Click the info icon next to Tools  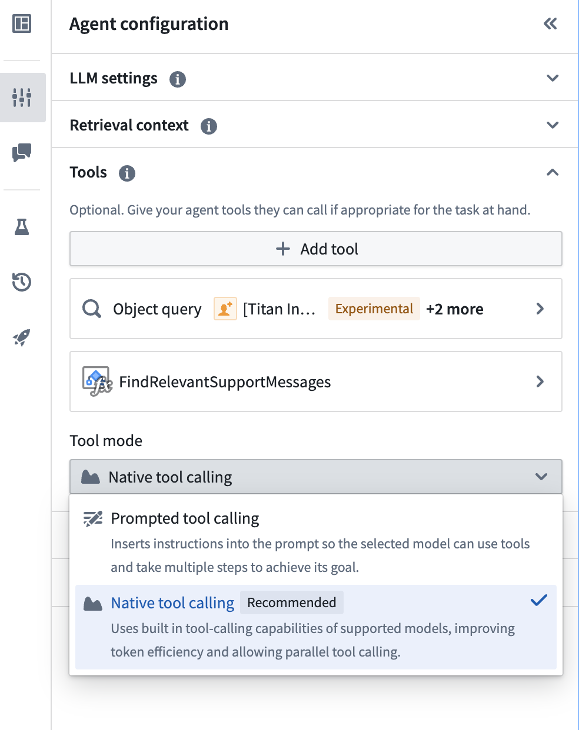pos(127,173)
